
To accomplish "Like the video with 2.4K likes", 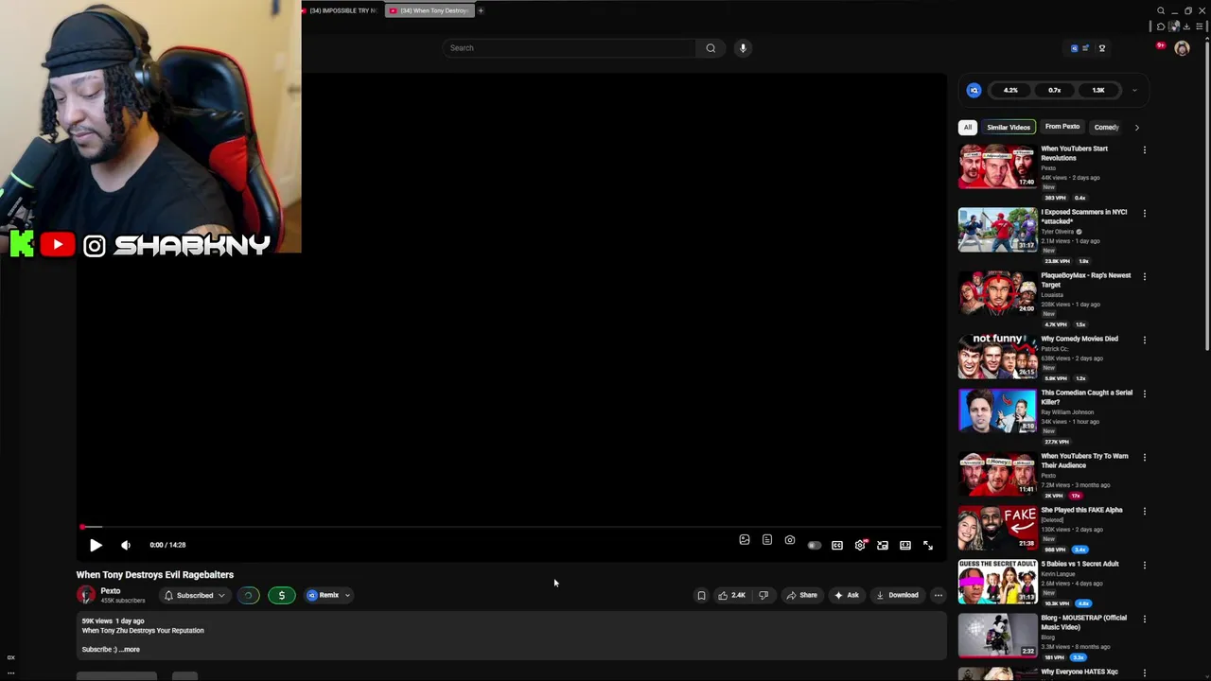I will point(731,595).
